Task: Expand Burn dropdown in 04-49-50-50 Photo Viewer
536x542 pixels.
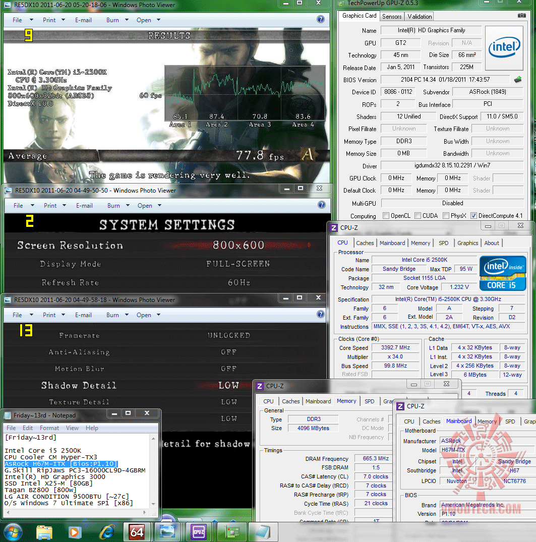Action: (x=128, y=205)
